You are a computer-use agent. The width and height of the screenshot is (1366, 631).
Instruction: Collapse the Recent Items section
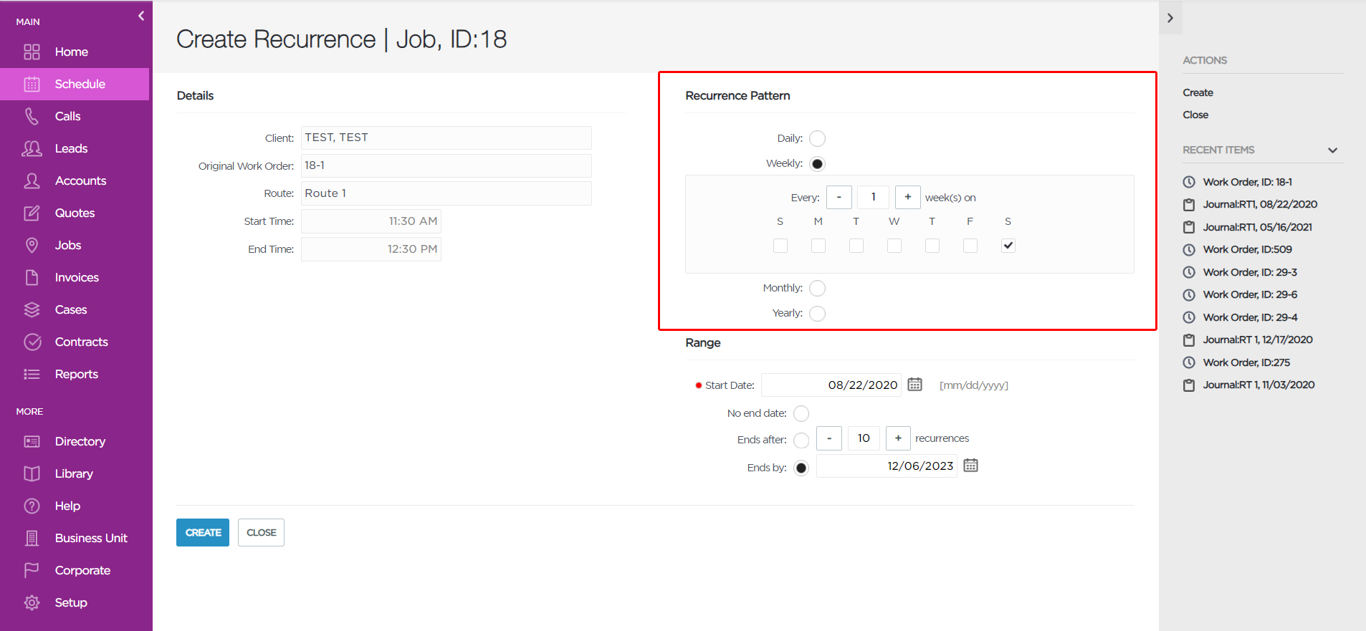pyautogui.click(x=1332, y=150)
